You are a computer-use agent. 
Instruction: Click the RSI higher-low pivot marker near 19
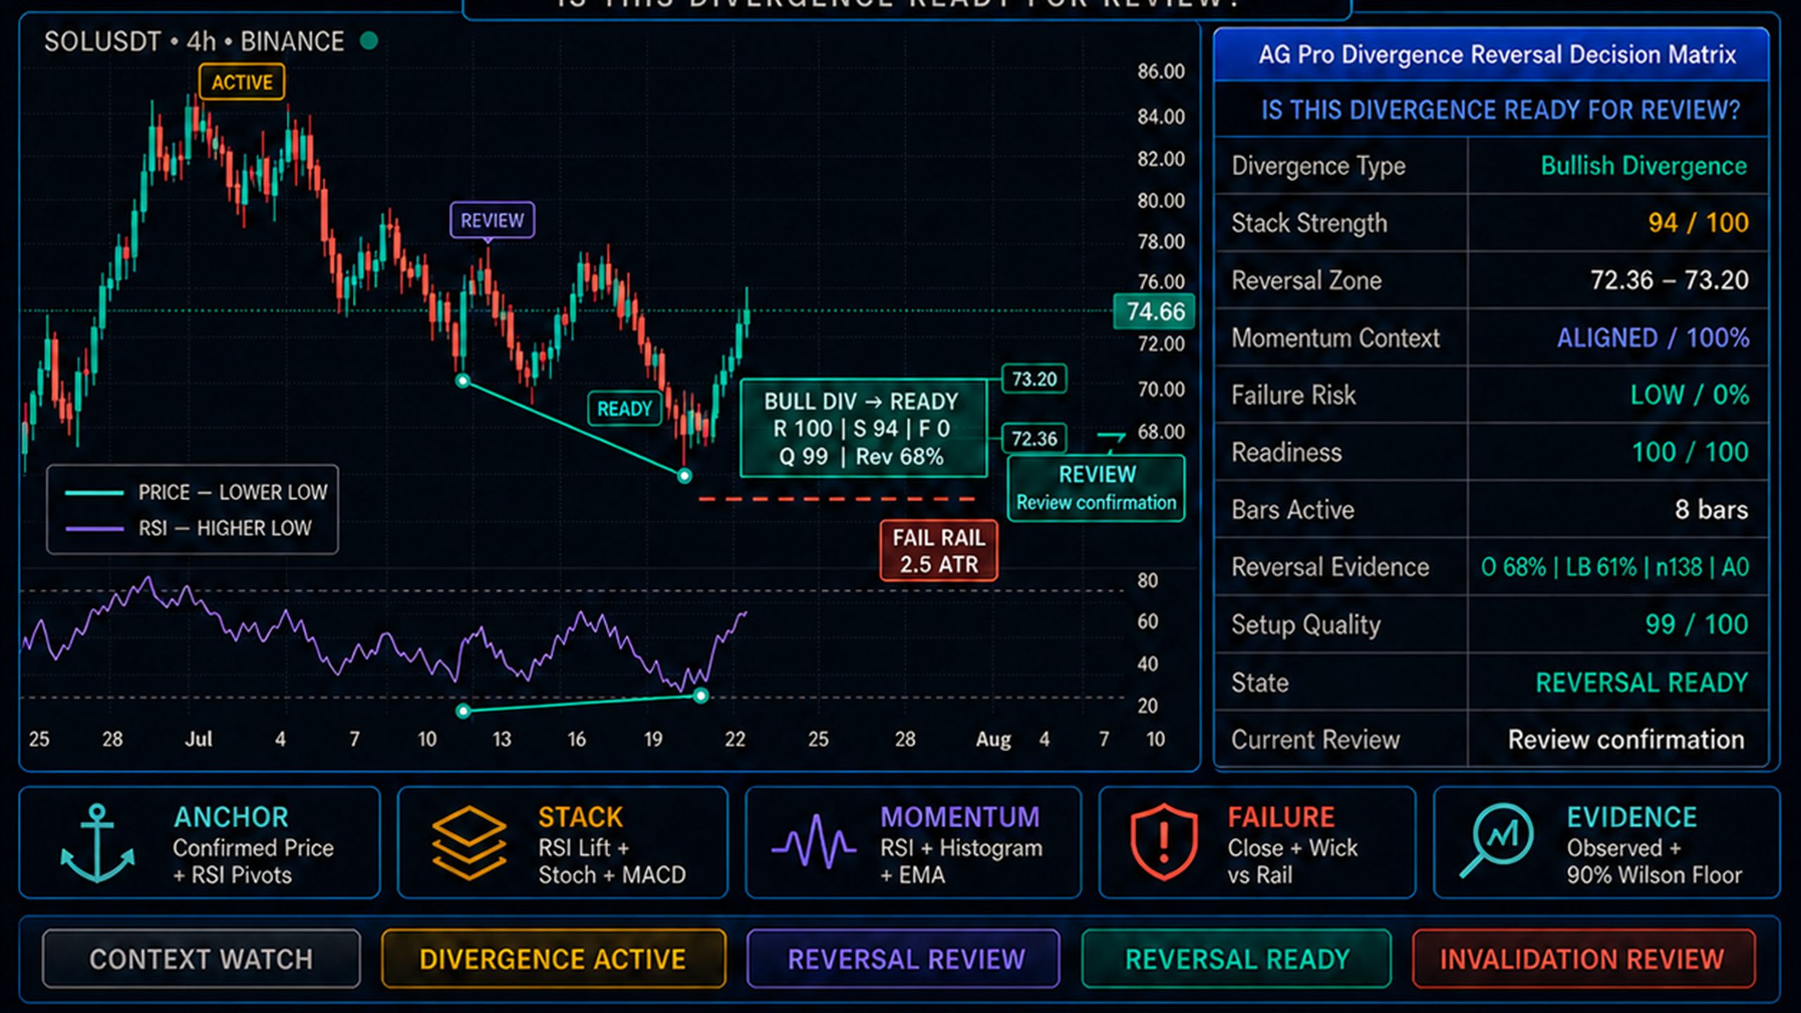[x=701, y=696]
